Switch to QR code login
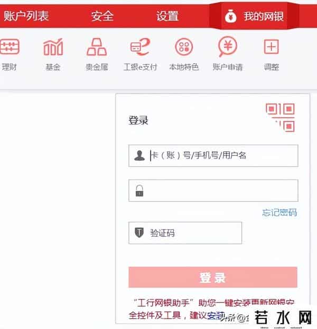This screenshot has width=317, height=329. [x=280, y=117]
